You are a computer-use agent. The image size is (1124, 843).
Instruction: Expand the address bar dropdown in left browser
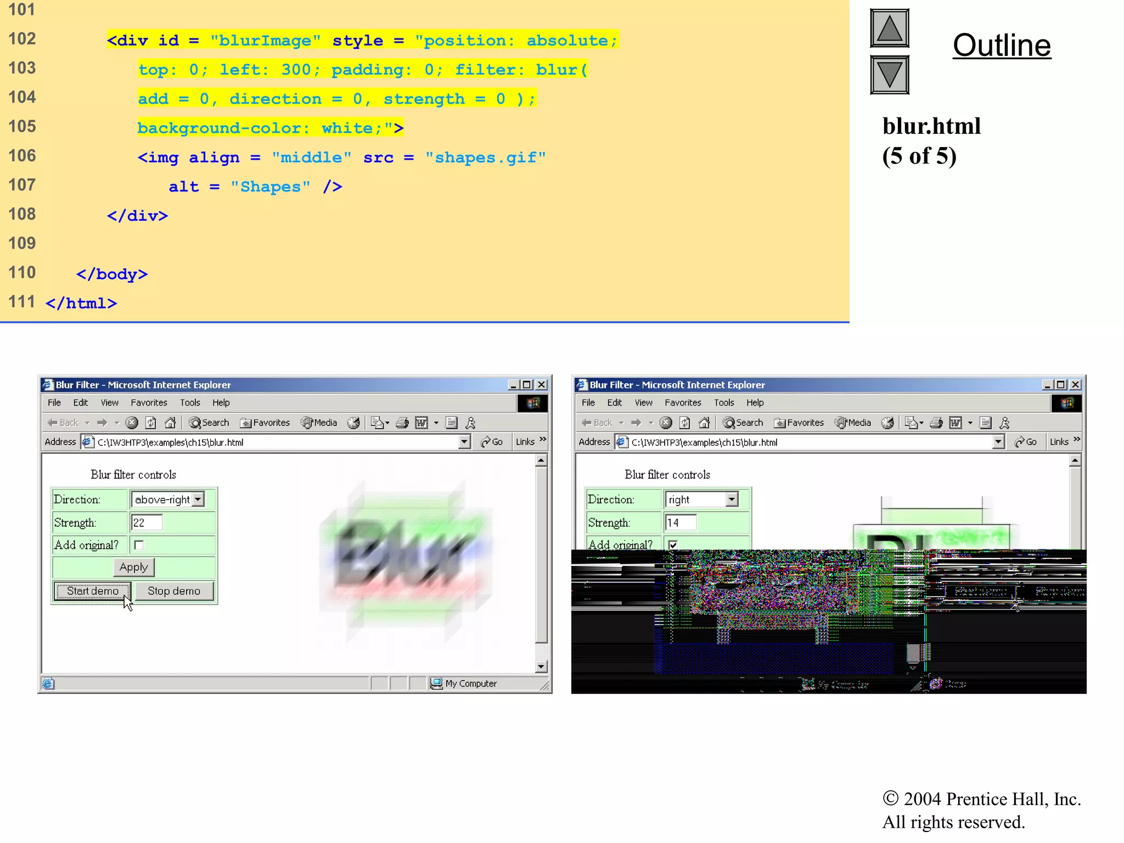click(464, 442)
